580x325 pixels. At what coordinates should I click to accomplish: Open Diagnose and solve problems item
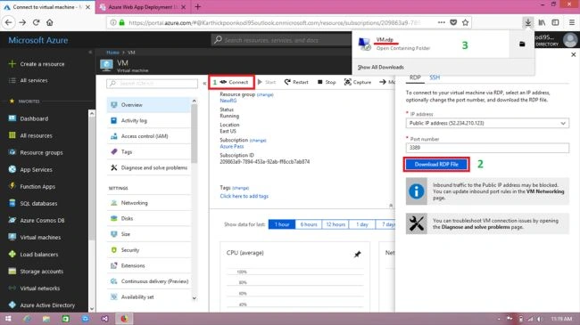coord(149,167)
